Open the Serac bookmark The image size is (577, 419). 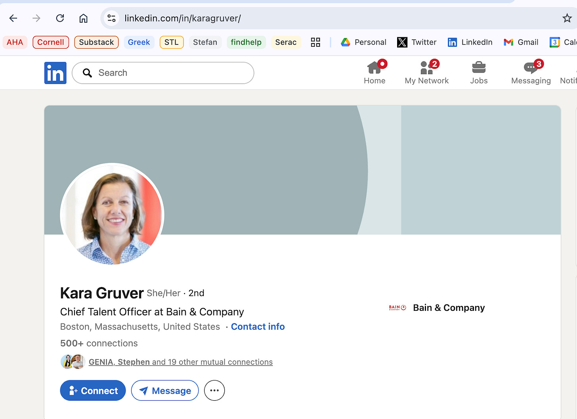[286, 42]
